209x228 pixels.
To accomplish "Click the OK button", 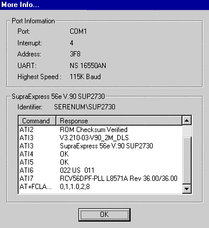I will coord(105,215).
